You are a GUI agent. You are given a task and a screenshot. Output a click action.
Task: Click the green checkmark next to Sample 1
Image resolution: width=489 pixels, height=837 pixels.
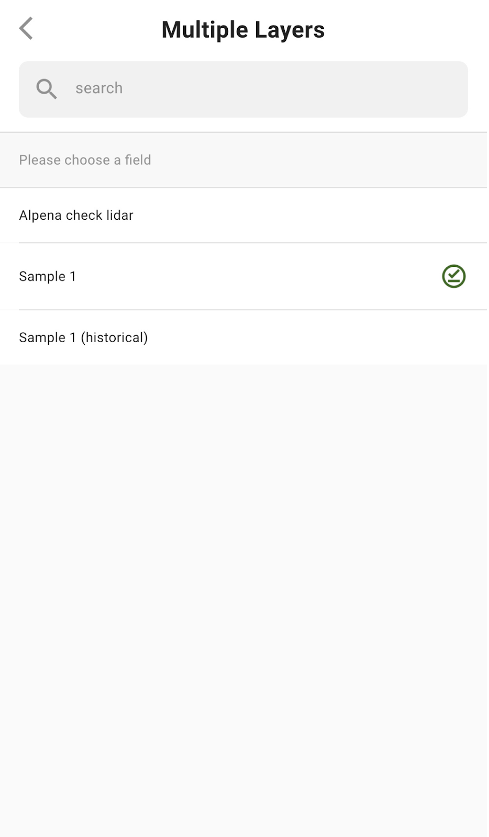click(453, 276)
